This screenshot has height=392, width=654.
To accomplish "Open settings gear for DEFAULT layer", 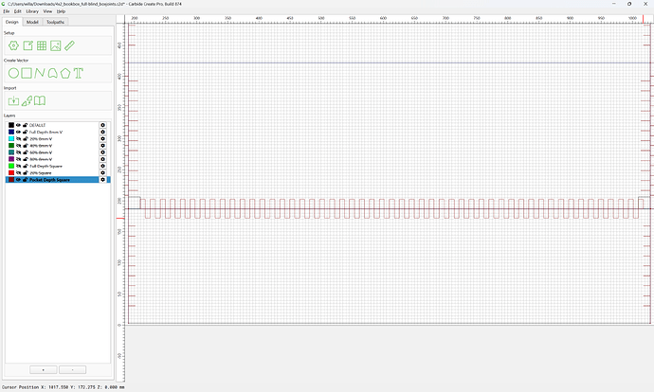I will [103, 125].
